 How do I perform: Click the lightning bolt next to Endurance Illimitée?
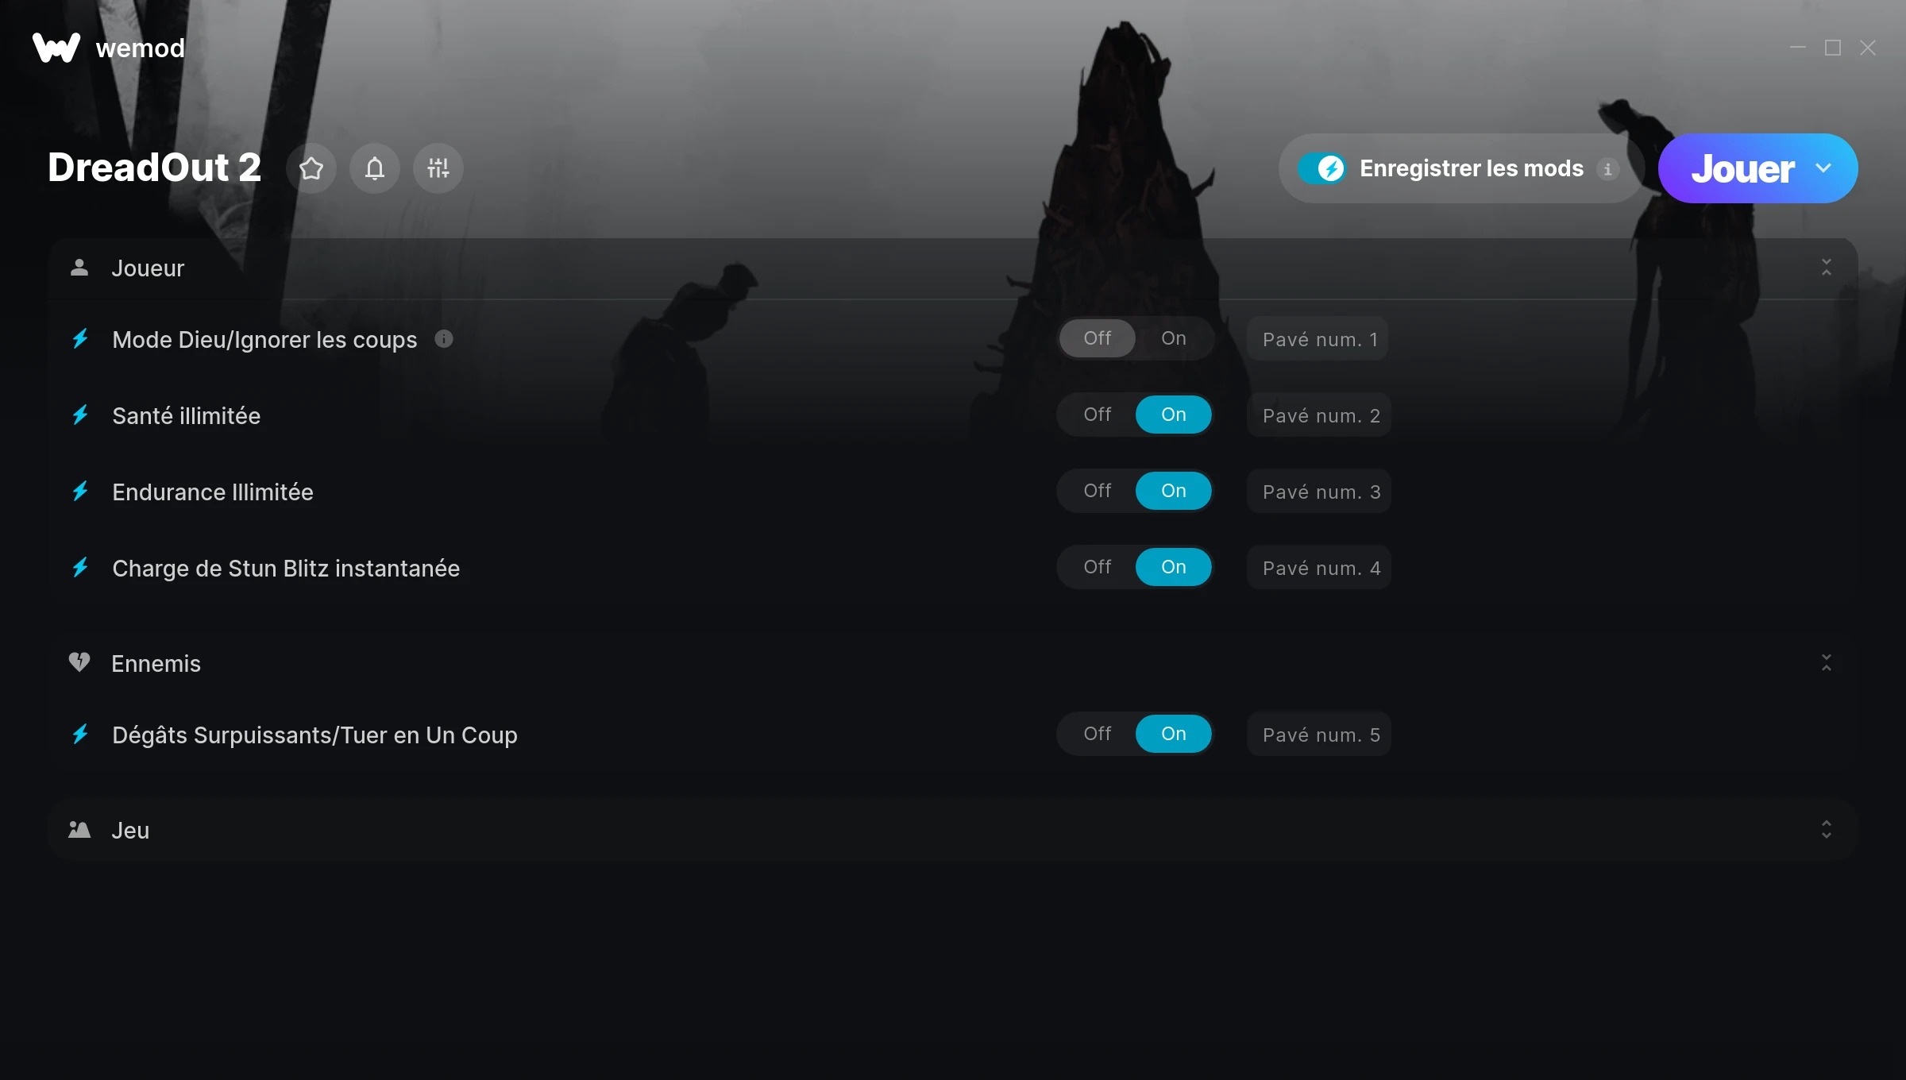pos(80,492)
